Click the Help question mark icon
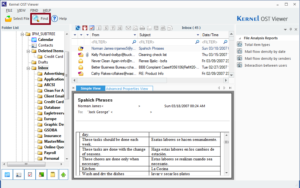The width and height of the screenshot is (300, 188). pos(55,19)
